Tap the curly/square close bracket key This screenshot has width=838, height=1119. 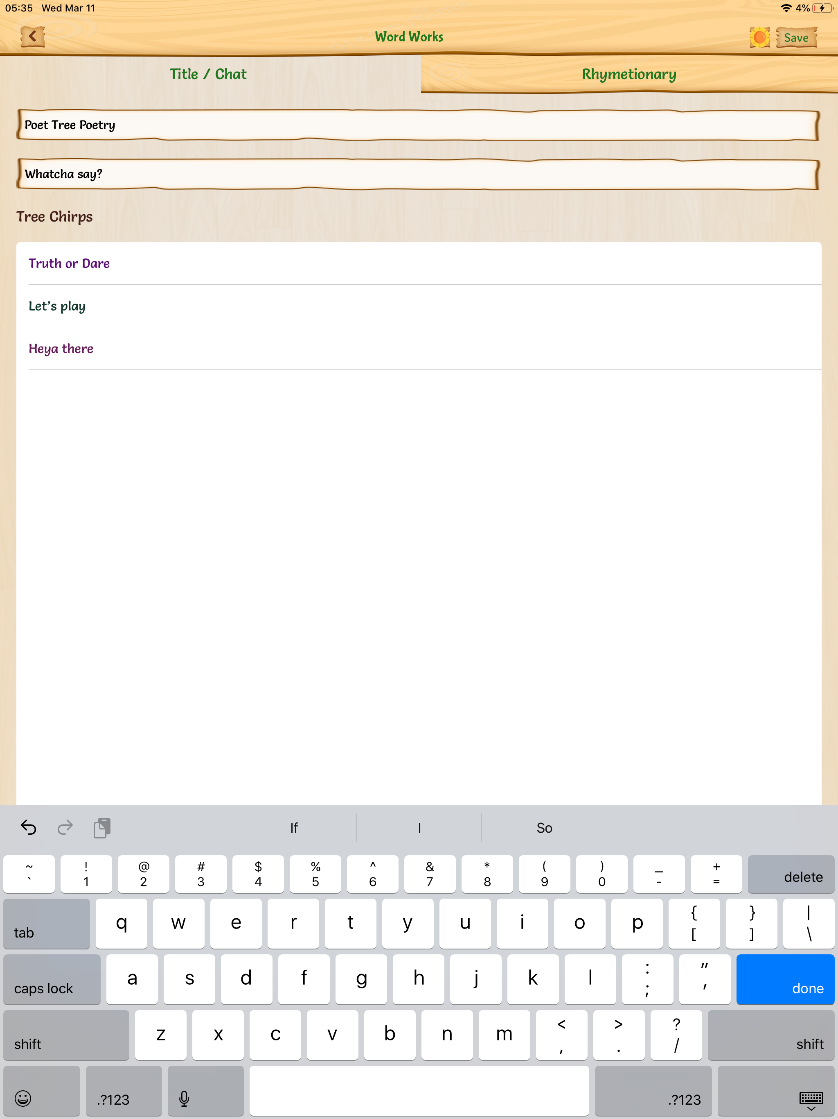point(752,924)
